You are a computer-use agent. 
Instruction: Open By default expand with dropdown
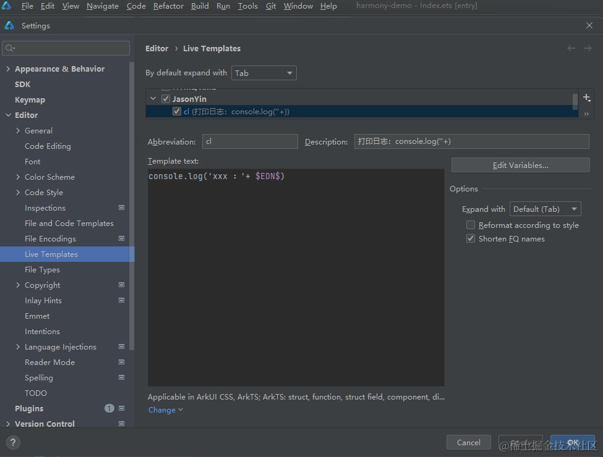264,73
